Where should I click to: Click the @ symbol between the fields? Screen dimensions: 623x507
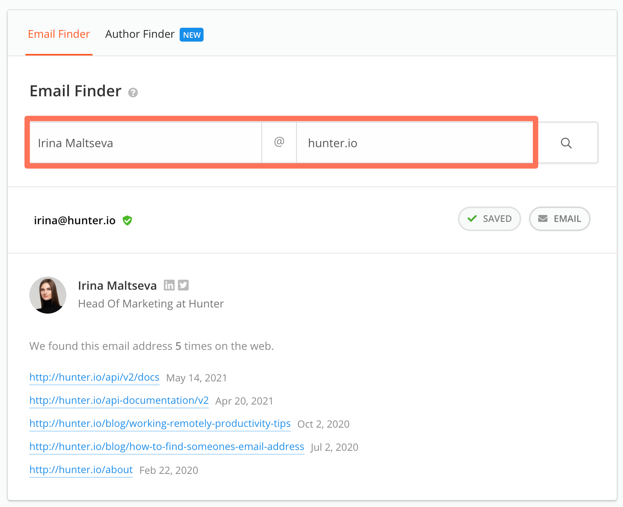tap(279, 143)
